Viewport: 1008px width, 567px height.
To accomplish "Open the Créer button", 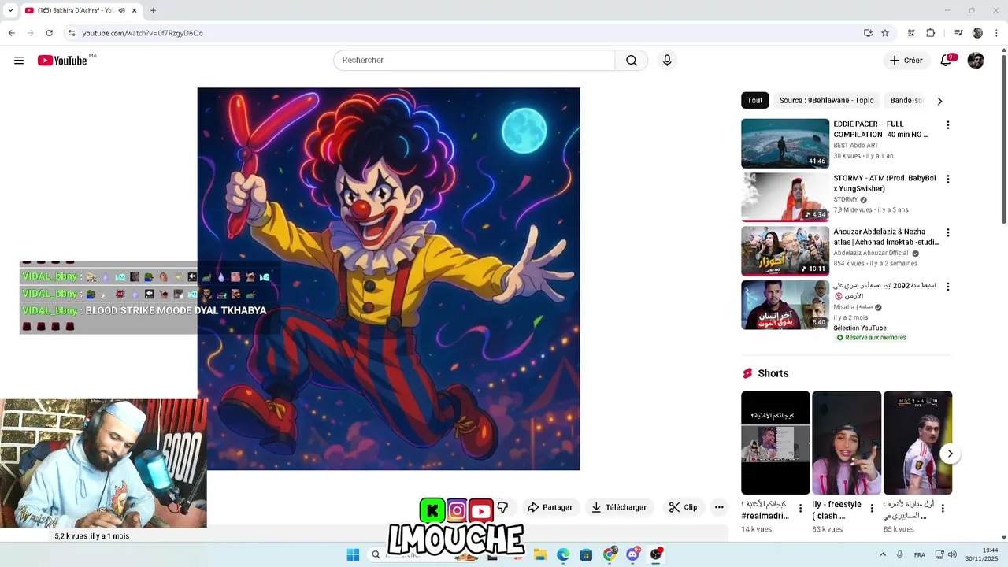I will (906, 61).
